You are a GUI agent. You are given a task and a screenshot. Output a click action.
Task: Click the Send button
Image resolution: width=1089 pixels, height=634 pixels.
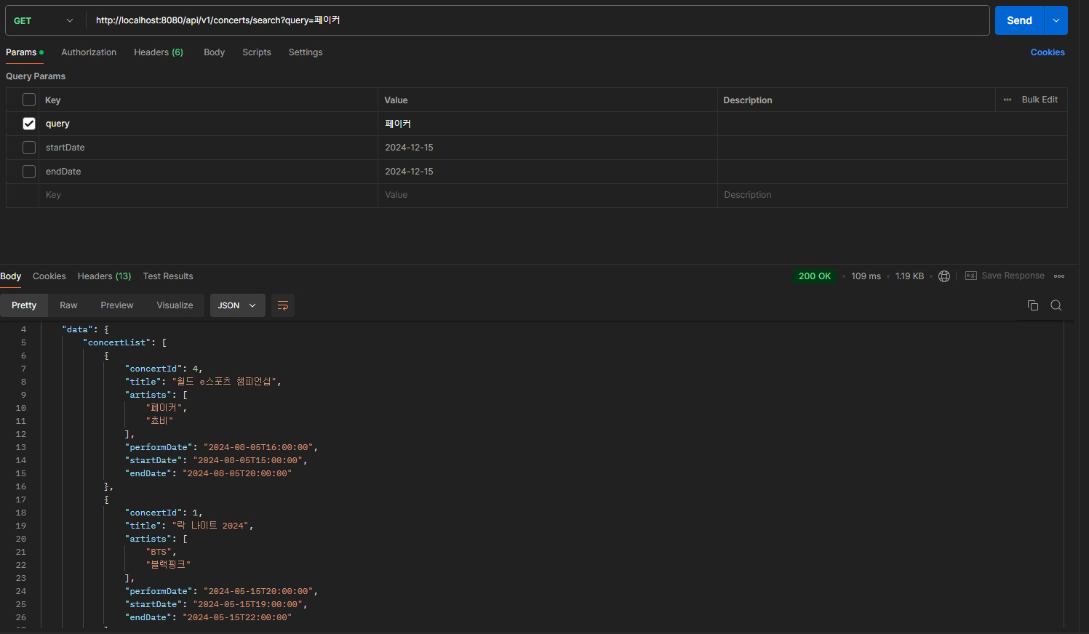point(1018,20)
